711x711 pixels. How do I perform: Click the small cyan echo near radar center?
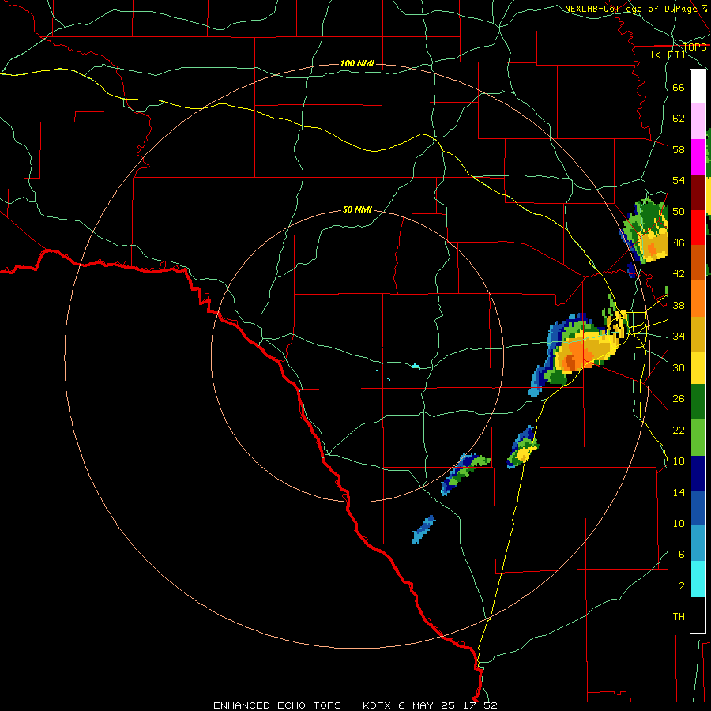[x=416, y=366]
